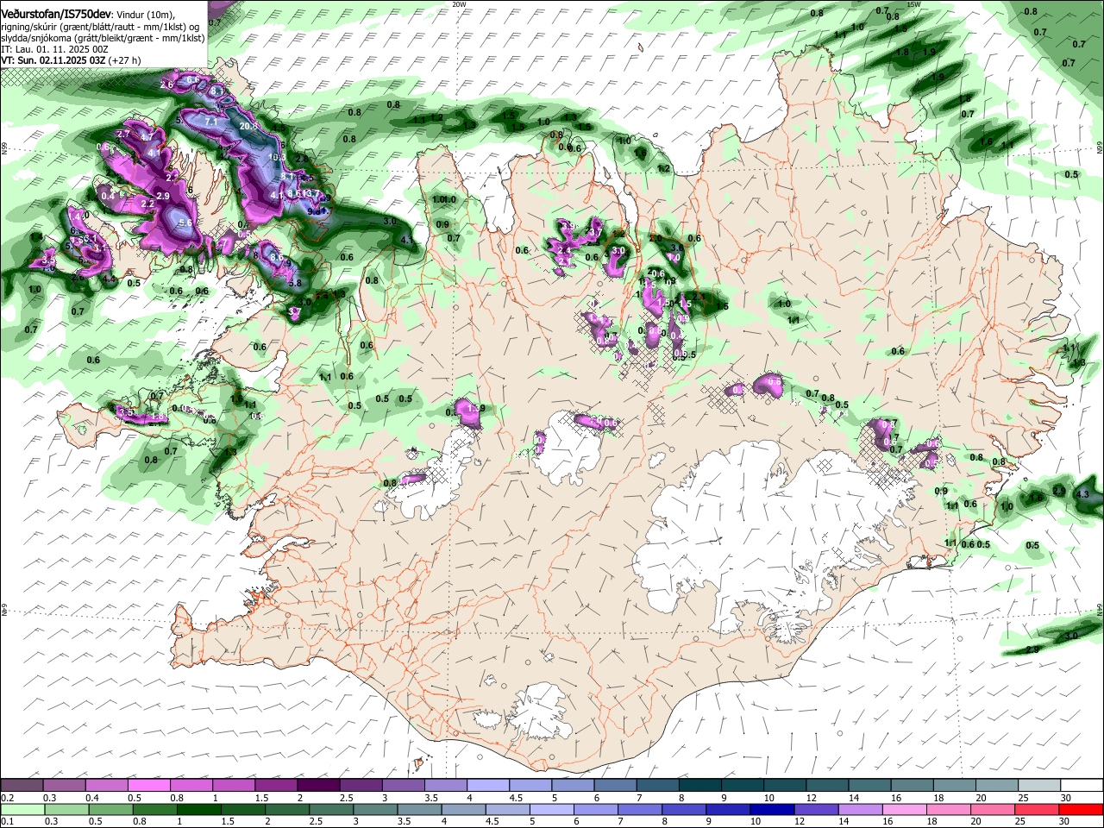The height and width of the screenshot is (828, 1104).
Task: Click the 2.9 snowfall value label
Action: tap(163, 197)
